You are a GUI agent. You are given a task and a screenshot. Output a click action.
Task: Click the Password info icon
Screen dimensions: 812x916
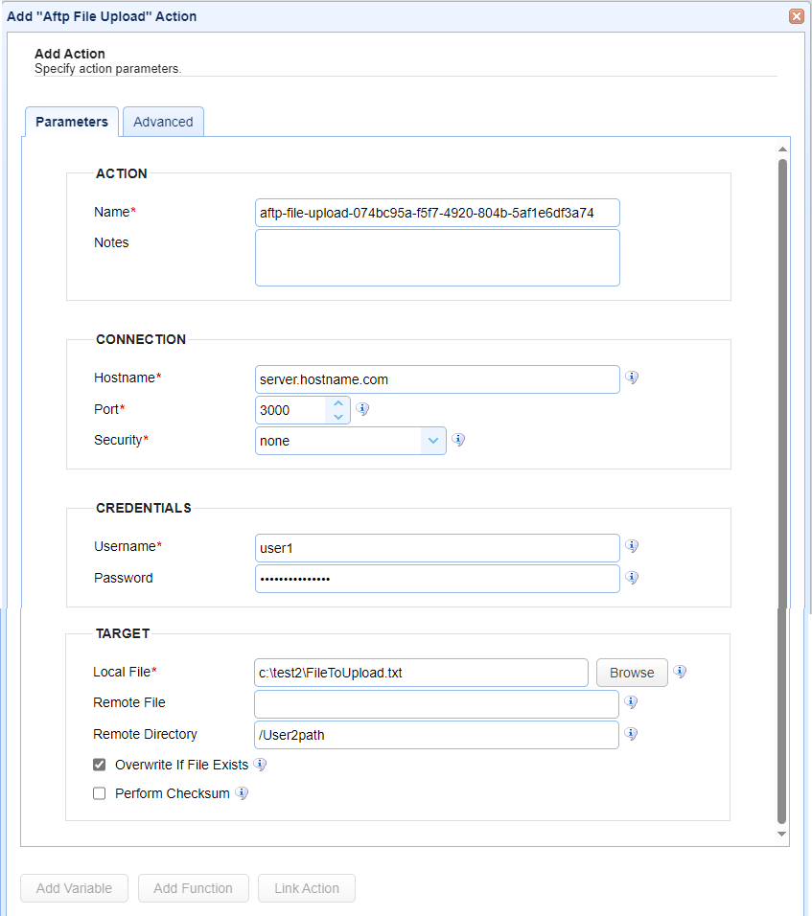click(x=631, y=577)
